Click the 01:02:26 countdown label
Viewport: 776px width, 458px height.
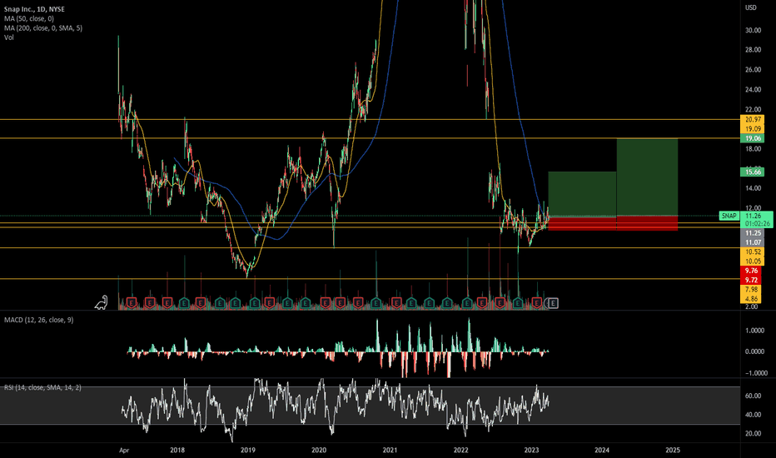pos(757,224)
